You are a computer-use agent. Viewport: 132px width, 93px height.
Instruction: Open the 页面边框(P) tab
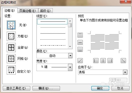coord(28,11)
